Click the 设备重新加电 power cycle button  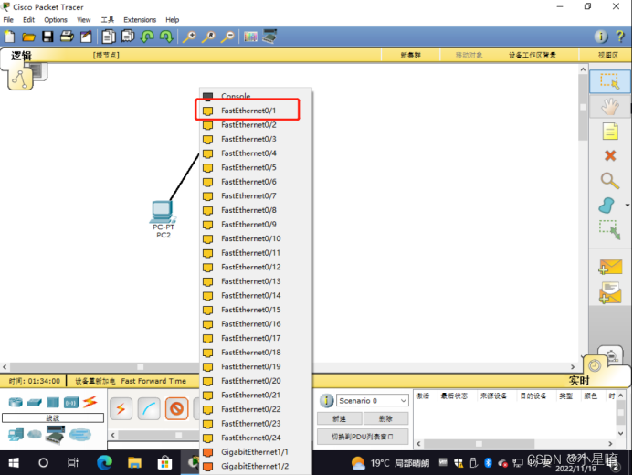95,381
